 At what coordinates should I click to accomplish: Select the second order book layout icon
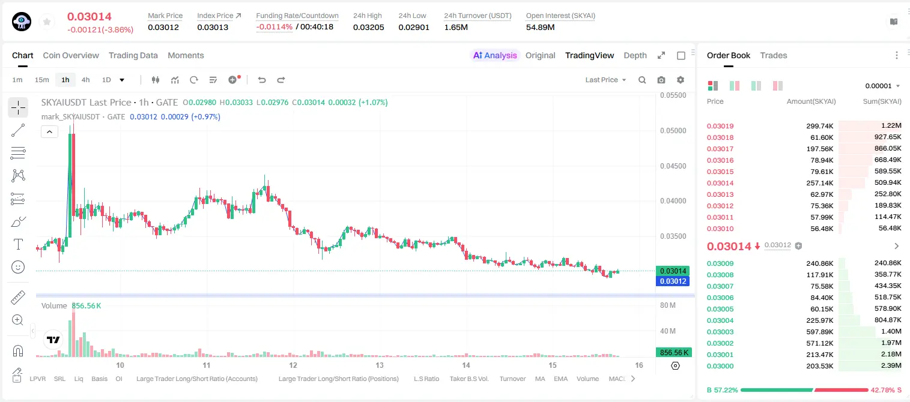pyautogui.click(x=735, y=86)
